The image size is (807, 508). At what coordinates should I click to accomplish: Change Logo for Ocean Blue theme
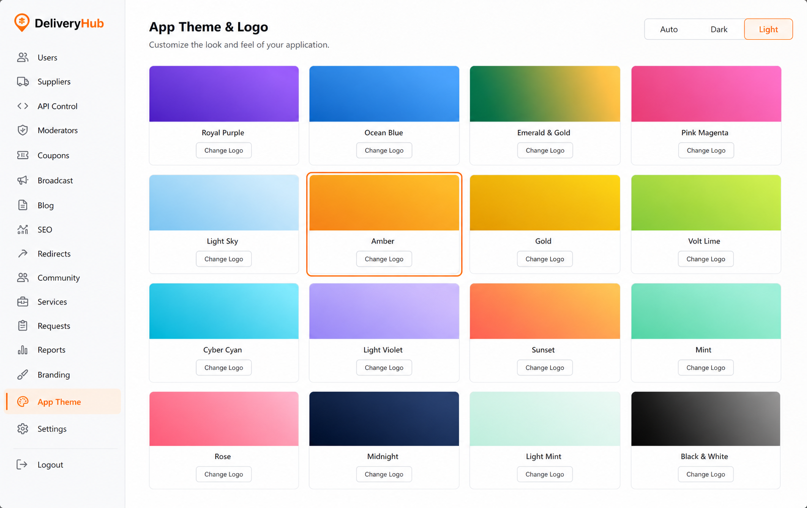coord(384,150)
